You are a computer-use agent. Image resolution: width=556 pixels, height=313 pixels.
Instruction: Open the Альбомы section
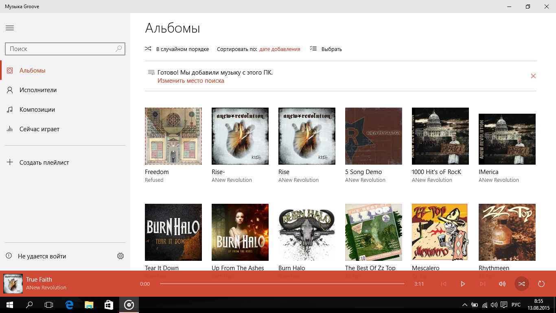click(x=65, y=71)
